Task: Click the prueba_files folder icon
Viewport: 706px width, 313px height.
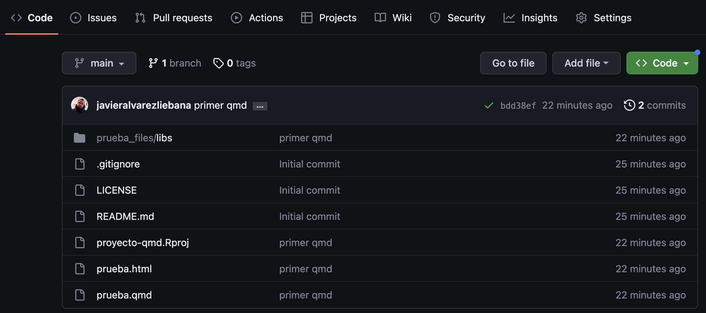Action: [x=80, y=138]
